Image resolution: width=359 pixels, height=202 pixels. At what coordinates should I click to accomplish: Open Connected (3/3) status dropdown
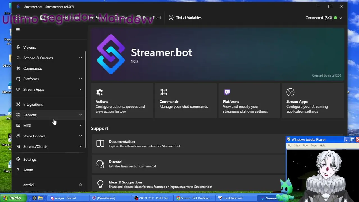click(x=324, y=18)
